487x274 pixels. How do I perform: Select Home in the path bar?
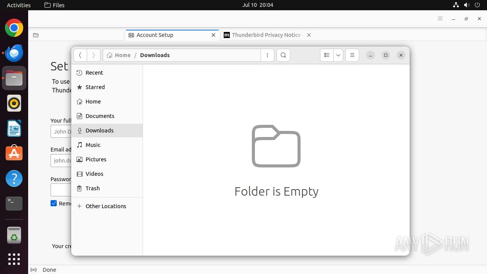119,55
